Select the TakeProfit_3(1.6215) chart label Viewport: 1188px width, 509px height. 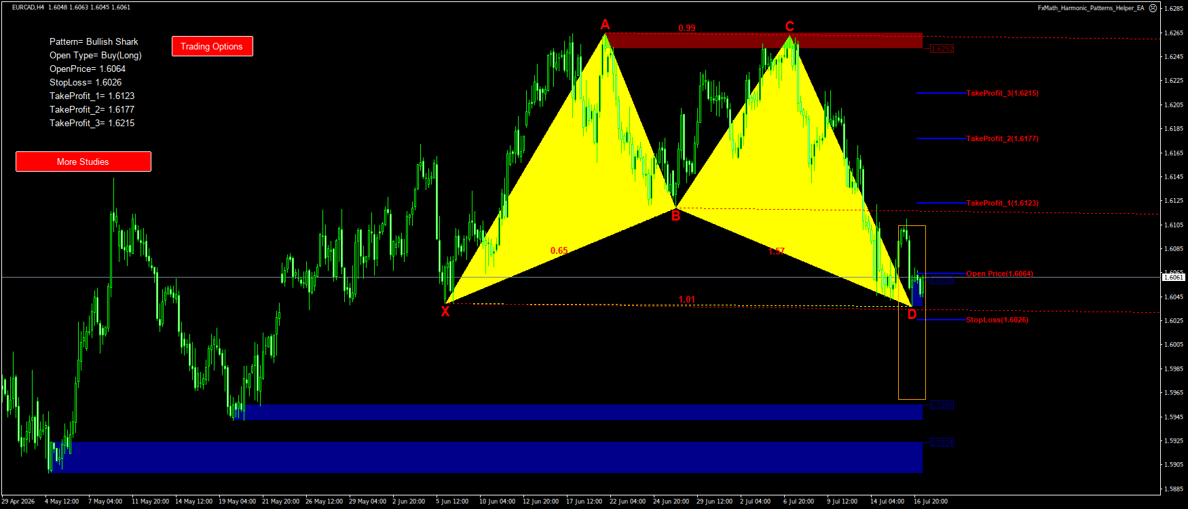pos(1002,93)
